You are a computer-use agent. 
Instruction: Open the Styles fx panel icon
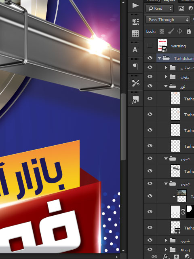coord(135,100)
